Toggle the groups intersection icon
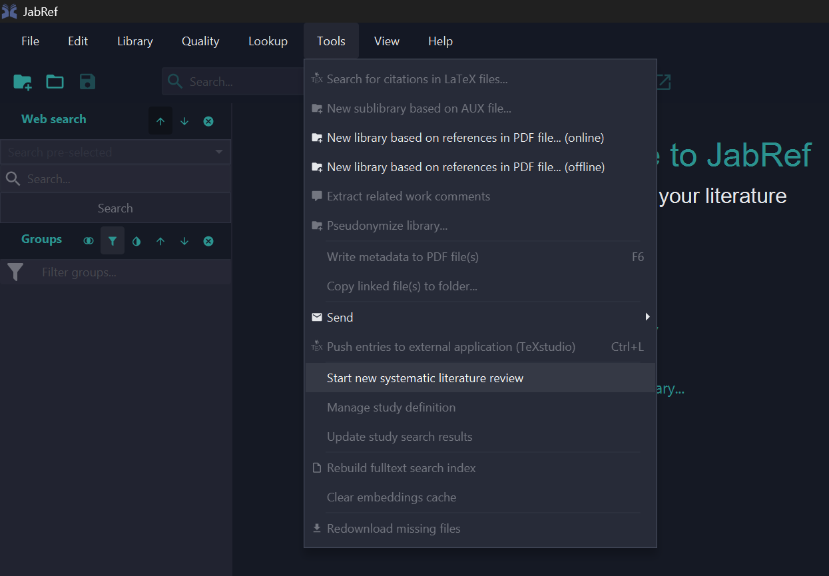The height and width of the screenshot is (576, 829). 89,241
